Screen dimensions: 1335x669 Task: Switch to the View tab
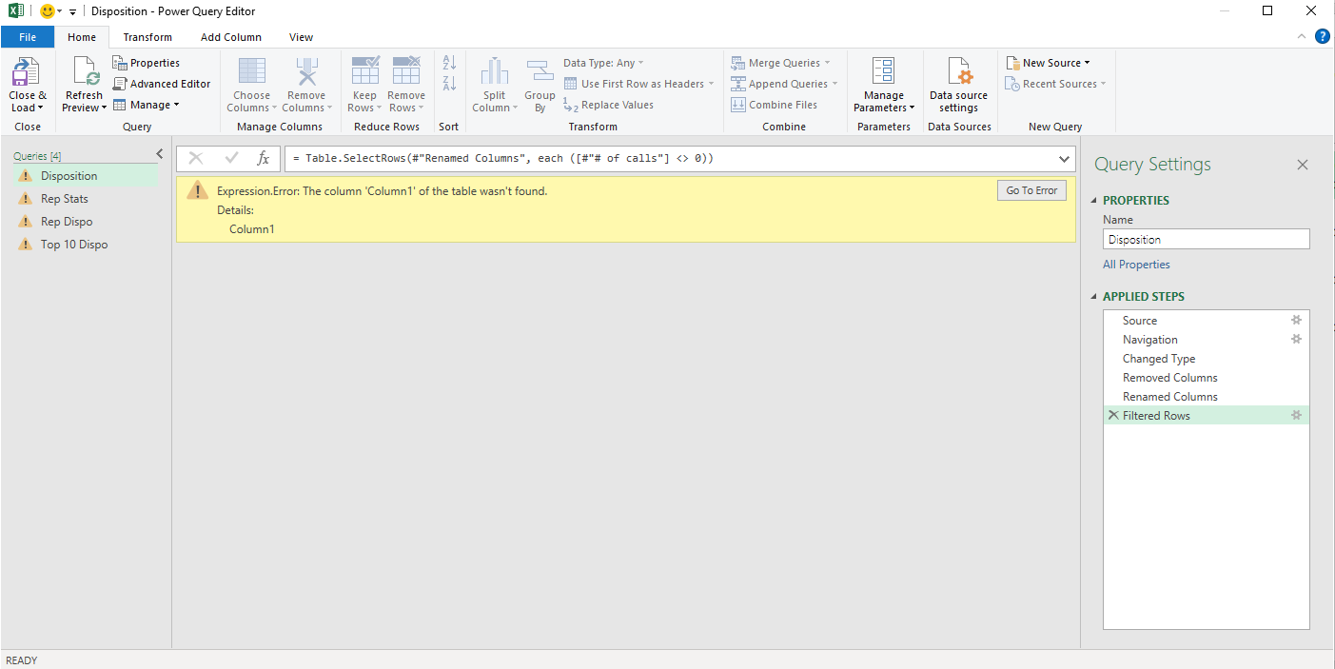tap(301, 37)
